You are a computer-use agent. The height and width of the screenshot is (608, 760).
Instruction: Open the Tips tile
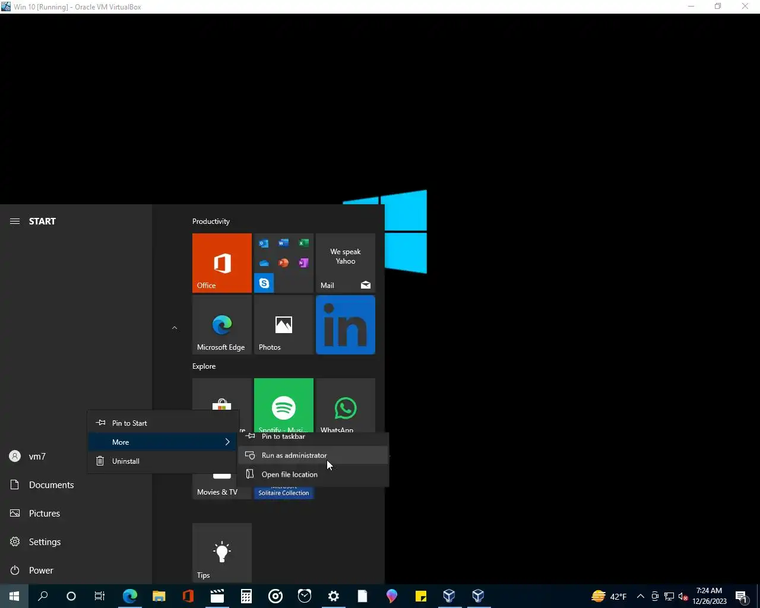coord(222,553)
